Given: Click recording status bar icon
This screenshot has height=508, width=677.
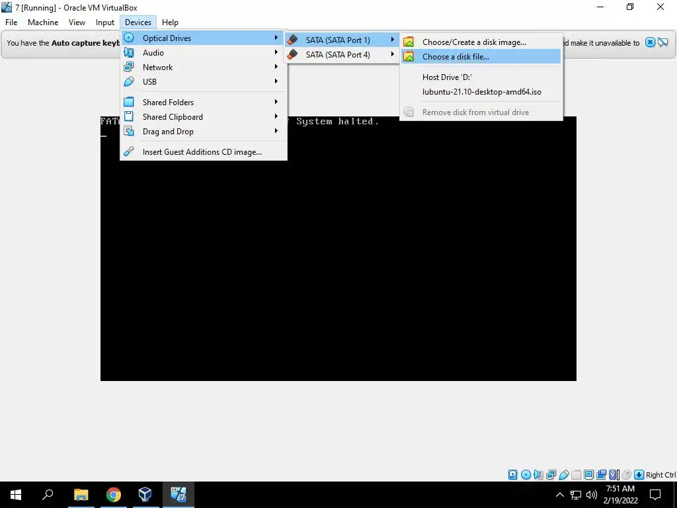Looking at the screenshot, I should pyautogui.click(x=601, y=475).
